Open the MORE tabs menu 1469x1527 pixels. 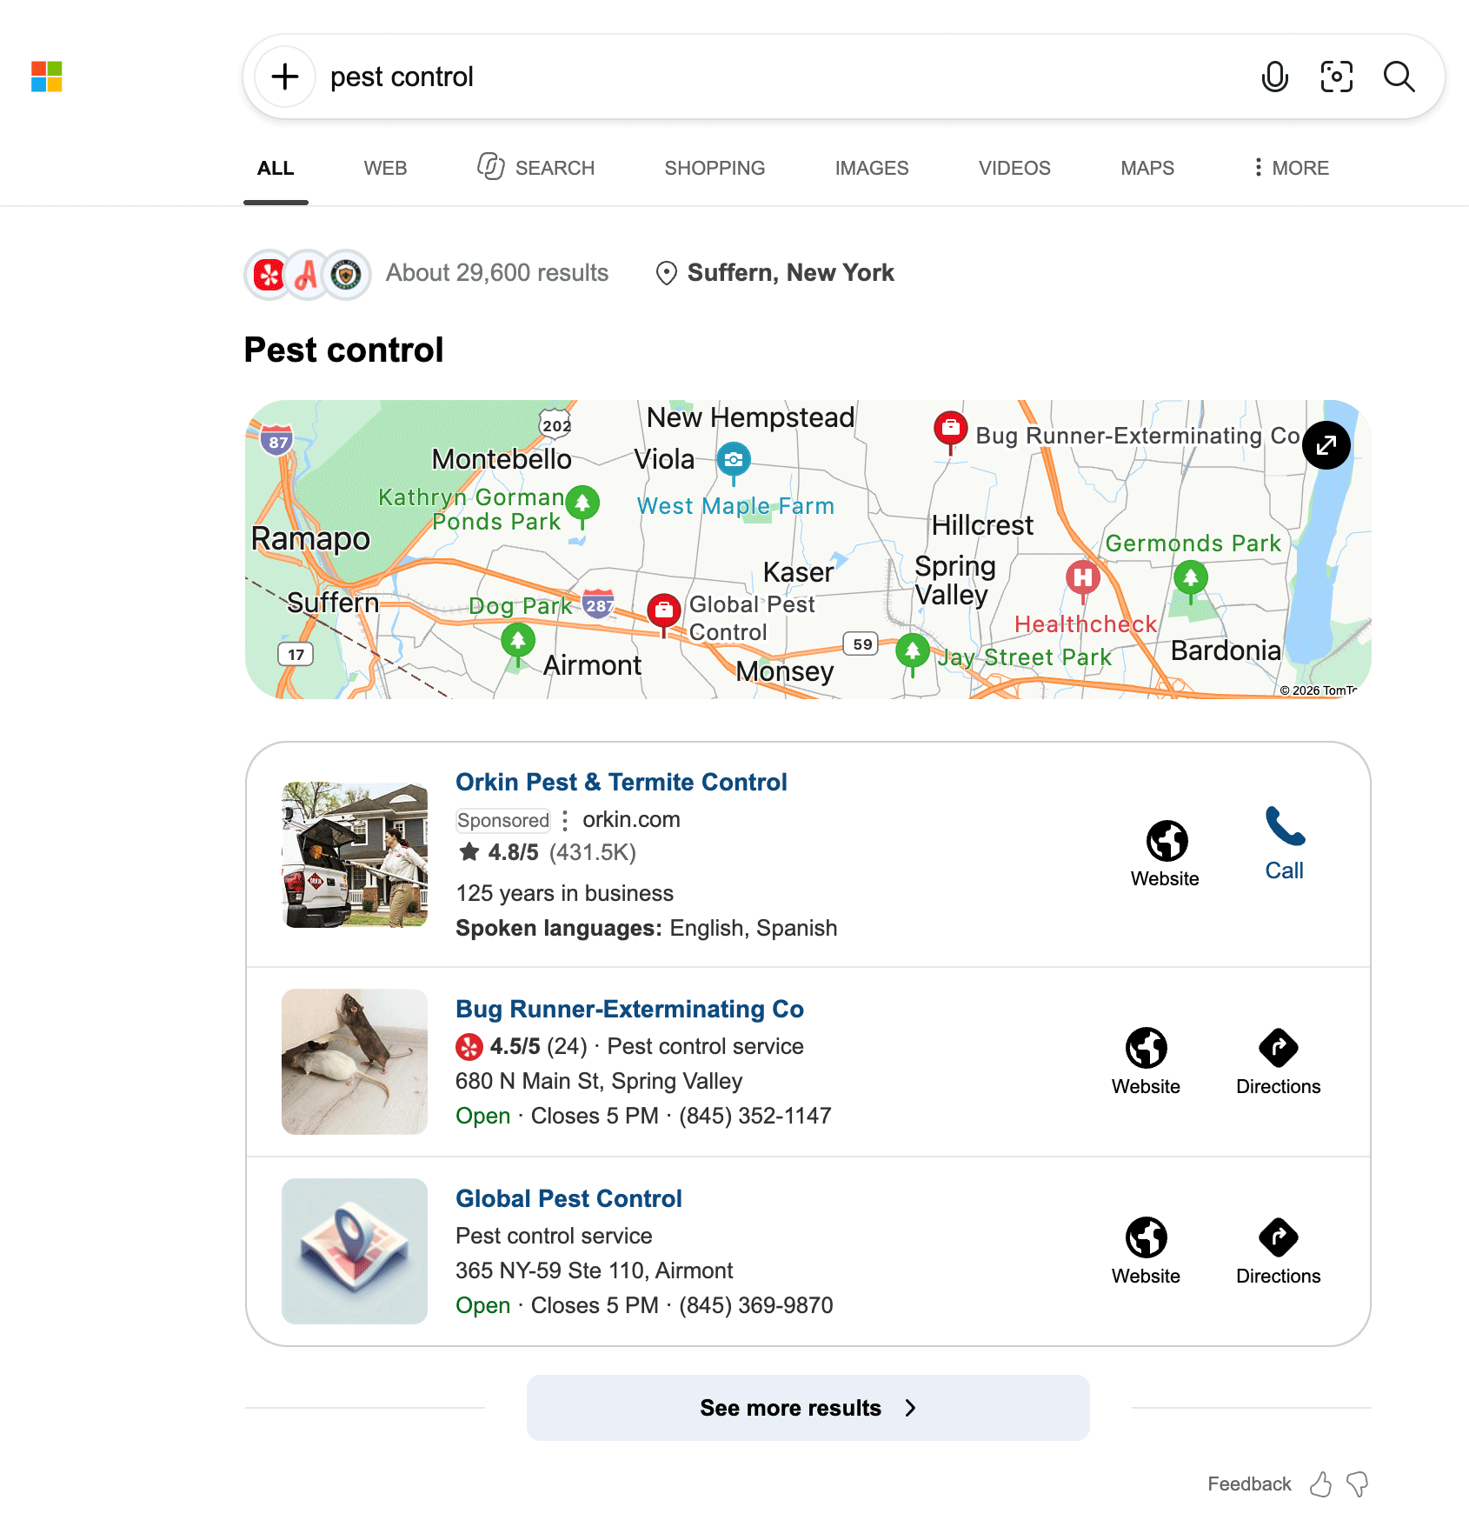[x=1292, y=168]
